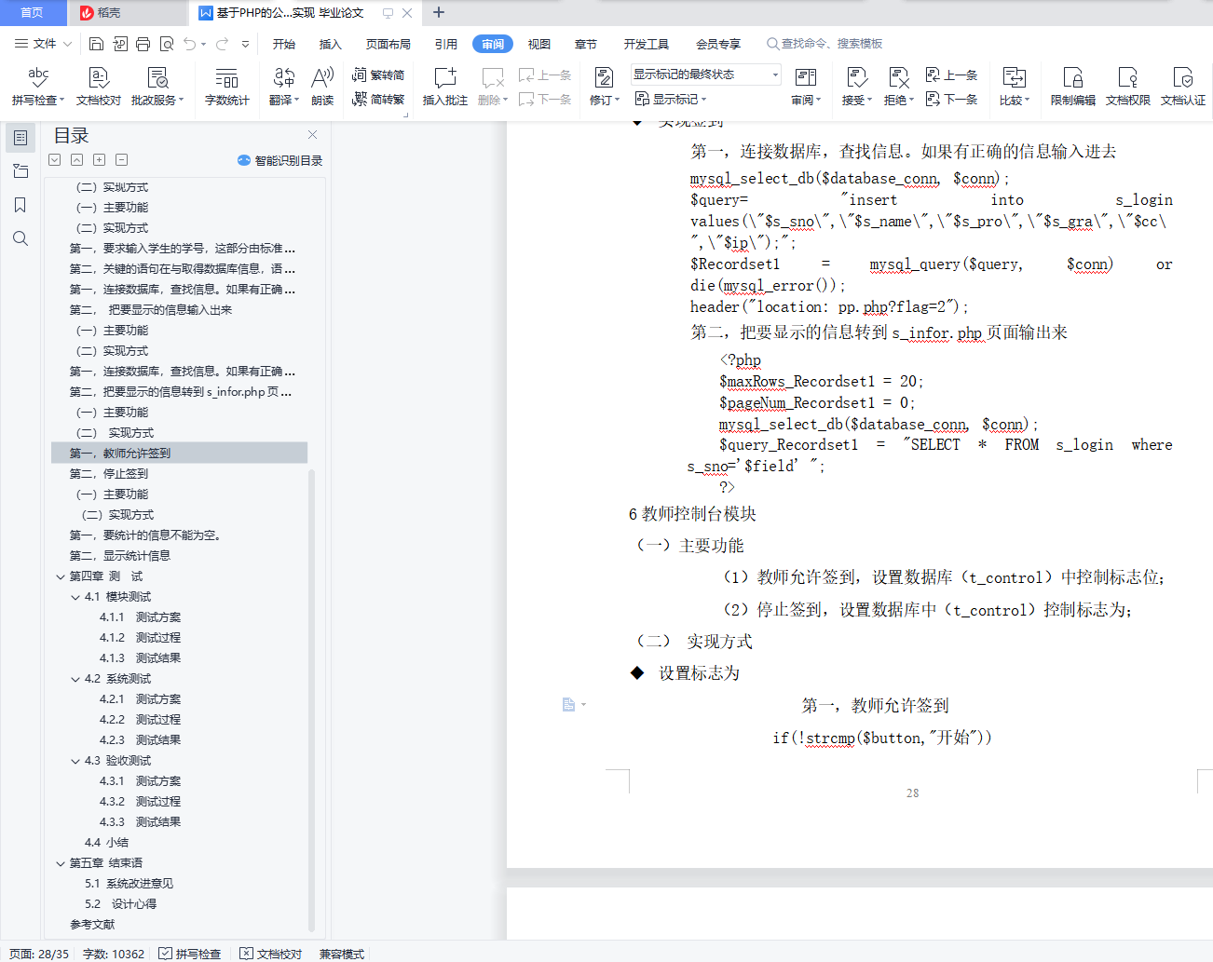The image size is (1213, 962).
Task: Click 字数: 10362 in the status bar
Action: [114, 954]
